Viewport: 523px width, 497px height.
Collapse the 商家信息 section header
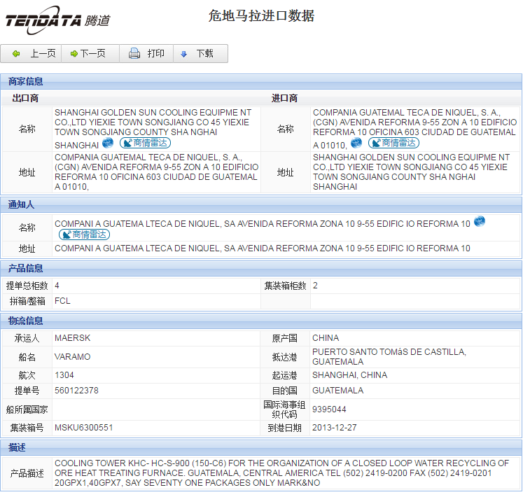coord(26,82)
